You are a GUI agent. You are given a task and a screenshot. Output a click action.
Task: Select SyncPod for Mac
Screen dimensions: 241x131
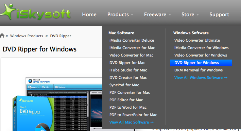point(124,85)
